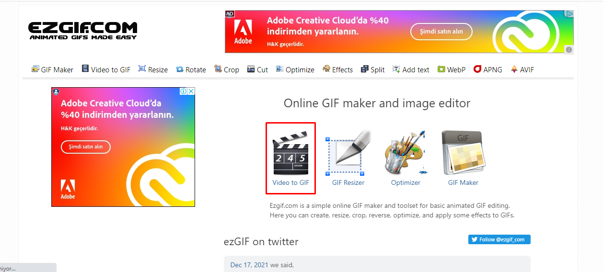Viewport: 603px width, 272px height.
Task: Open Optimize menu item
Action: [x=295, y=69]
